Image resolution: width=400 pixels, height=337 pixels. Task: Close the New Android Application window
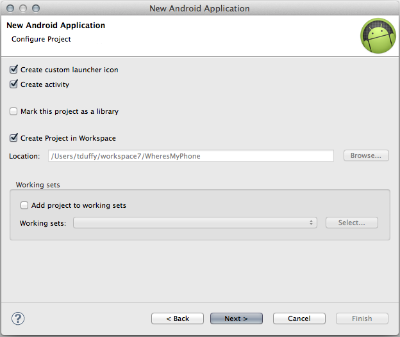click(x=10, y=8)
